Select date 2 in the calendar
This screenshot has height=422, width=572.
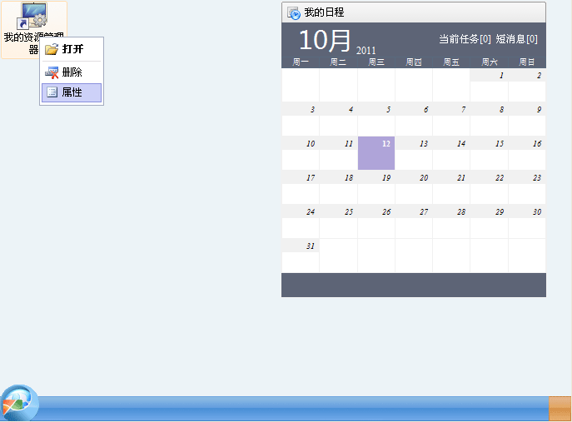coord(527,86)
